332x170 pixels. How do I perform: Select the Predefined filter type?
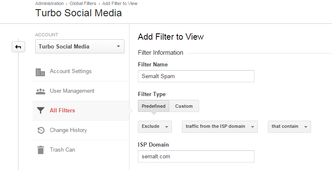(x=153, y=106)
